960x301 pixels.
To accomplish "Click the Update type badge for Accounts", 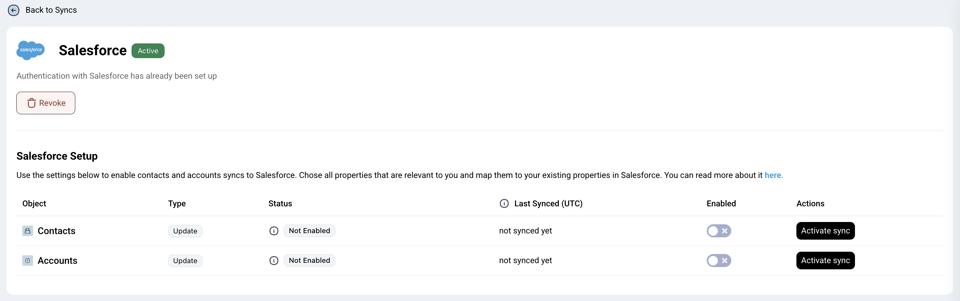I will coord(185,261).
